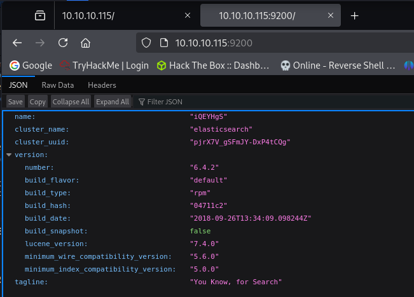Select the value "04711c2"
414x297 pixels.
coord(209,205)
